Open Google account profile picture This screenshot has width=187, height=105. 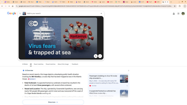pos(183,14)
